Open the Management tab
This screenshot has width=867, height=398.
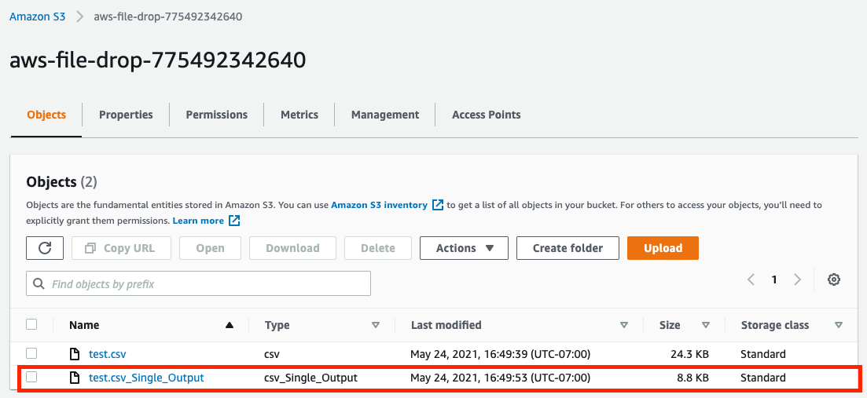[384, 115]
